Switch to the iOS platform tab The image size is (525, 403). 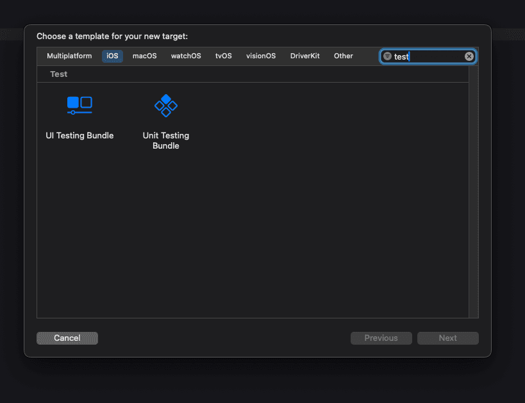(112, 56)
